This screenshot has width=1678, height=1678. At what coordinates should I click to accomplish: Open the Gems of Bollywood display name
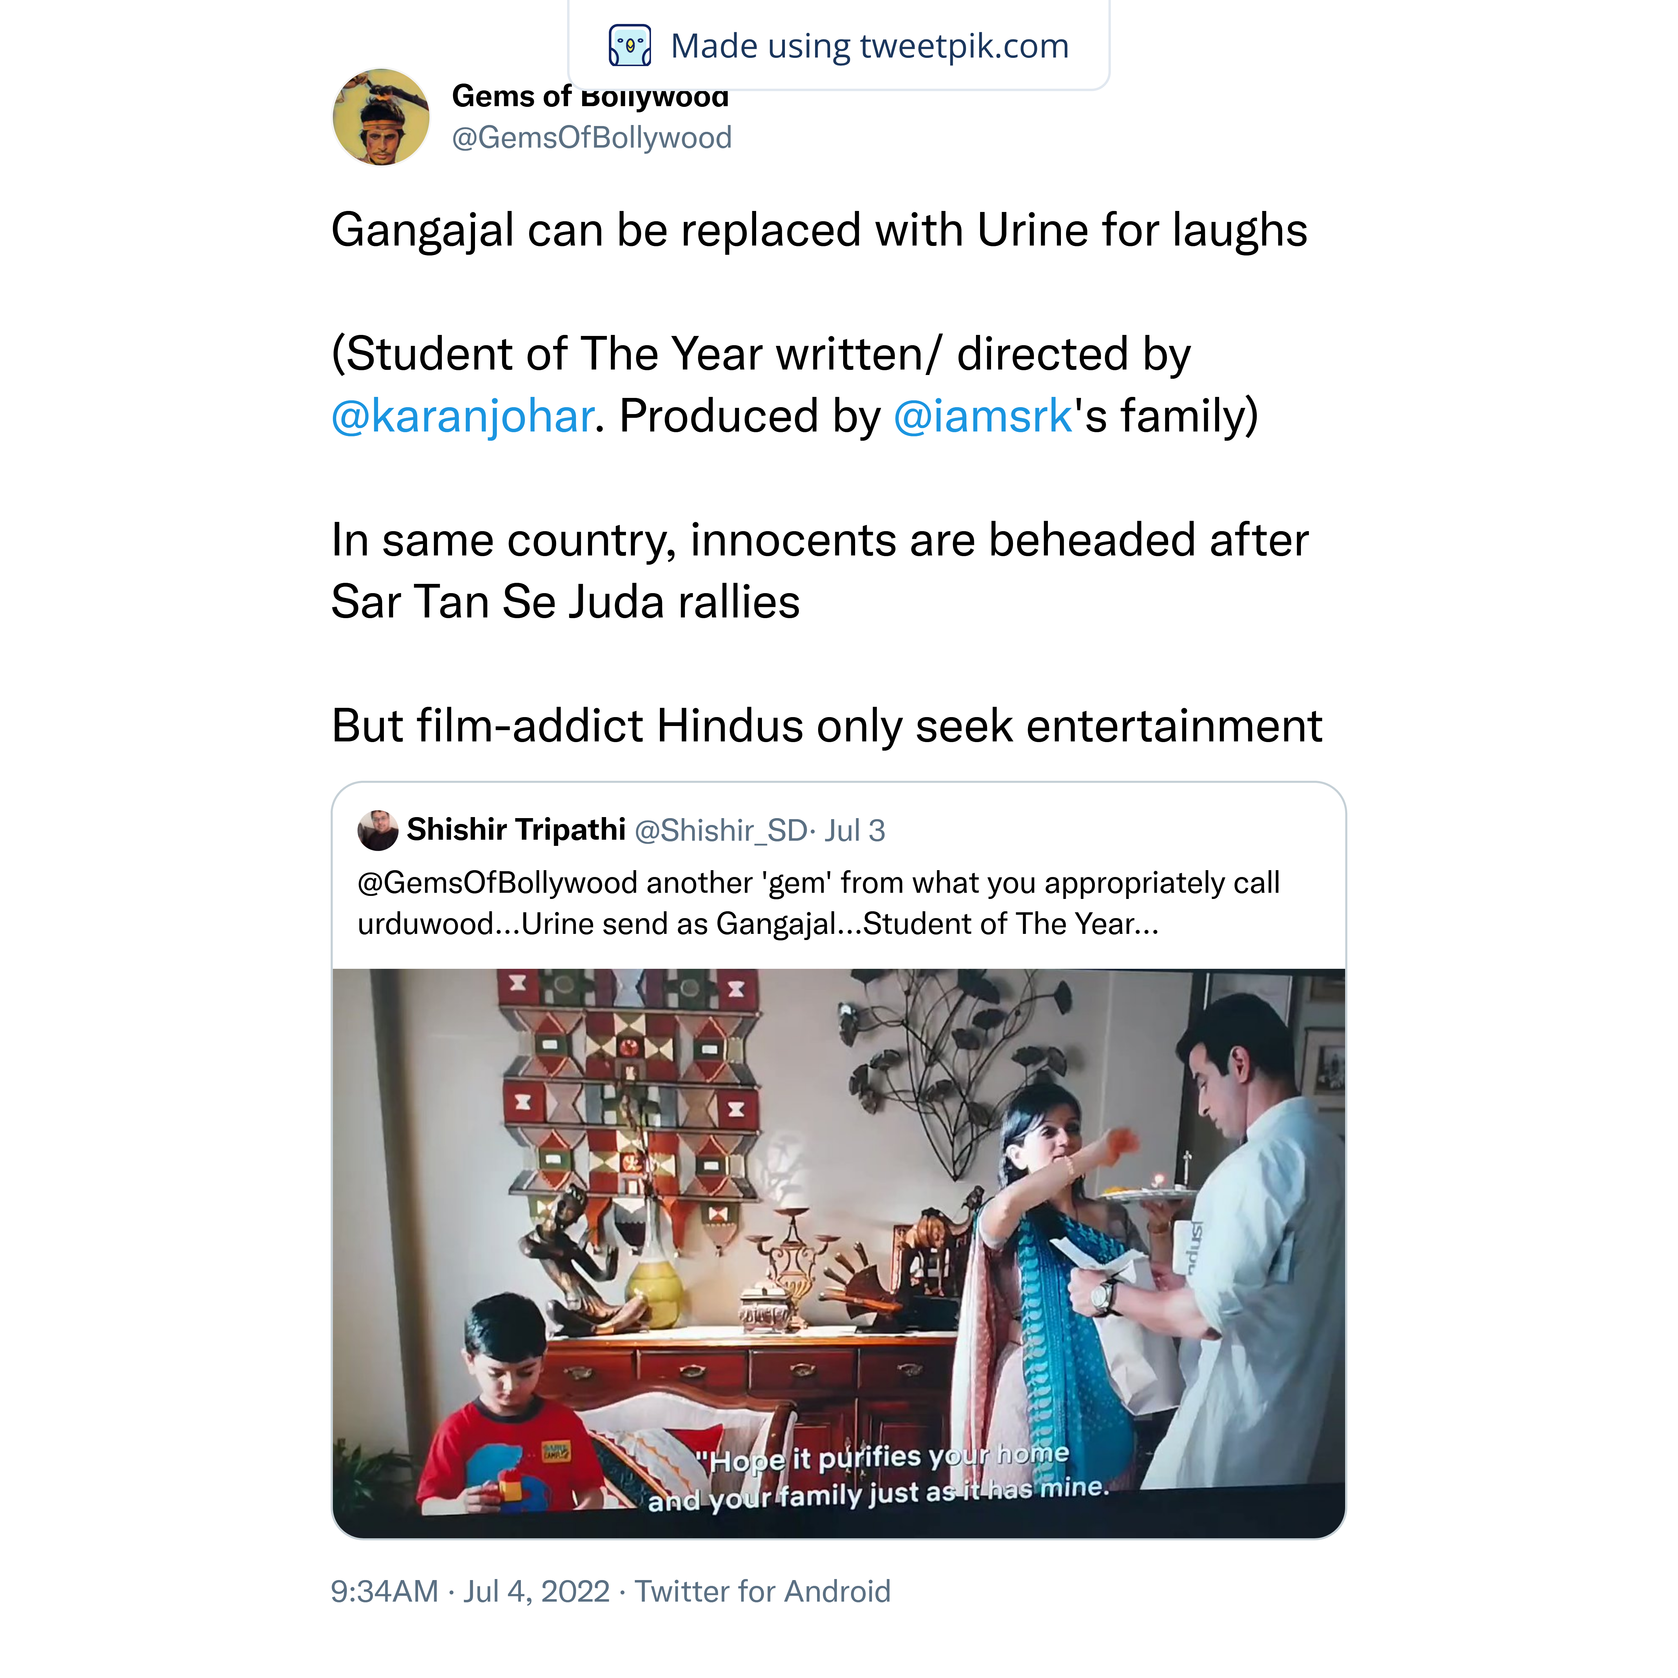pos(590,97)
